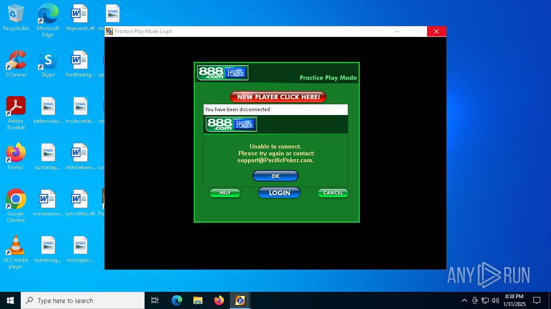
Task: Click the 888.com Pacific Poker logo in the header
Action: click(x=223, y=73)
